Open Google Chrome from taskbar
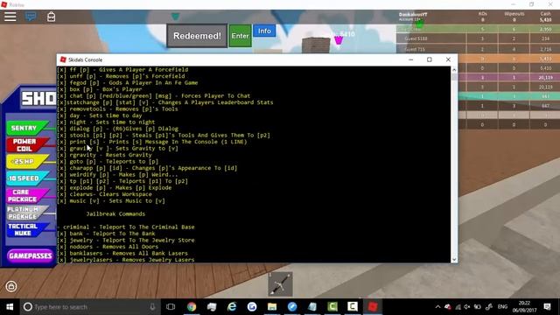This screenshot has height=315, width=560. (192, 307)
